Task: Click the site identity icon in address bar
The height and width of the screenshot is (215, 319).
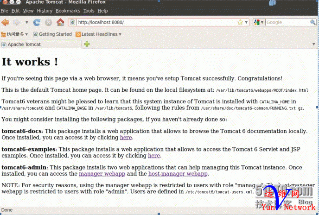Action: tap(73, 22)
